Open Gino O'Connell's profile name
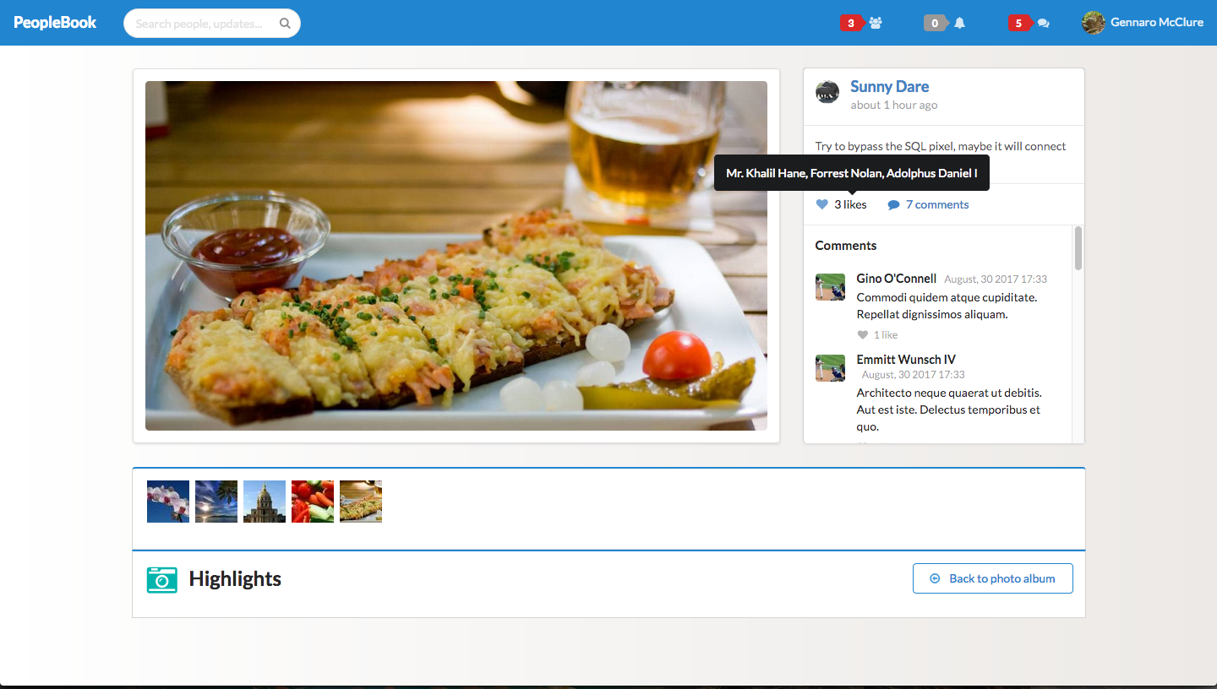This screenshot has width=1217, height=689. pos(897,279)
